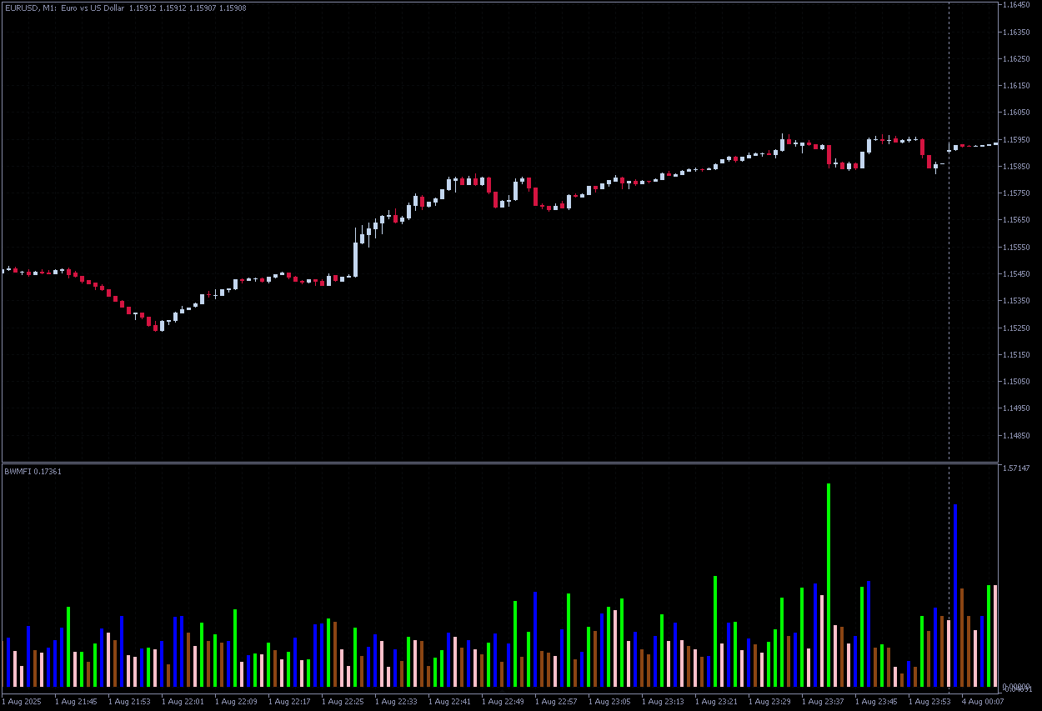Click the '1 Aug 2025' date label
The width and height of the screenshot is (1042, 711).
pyautogui.click(x=23, y=702)
